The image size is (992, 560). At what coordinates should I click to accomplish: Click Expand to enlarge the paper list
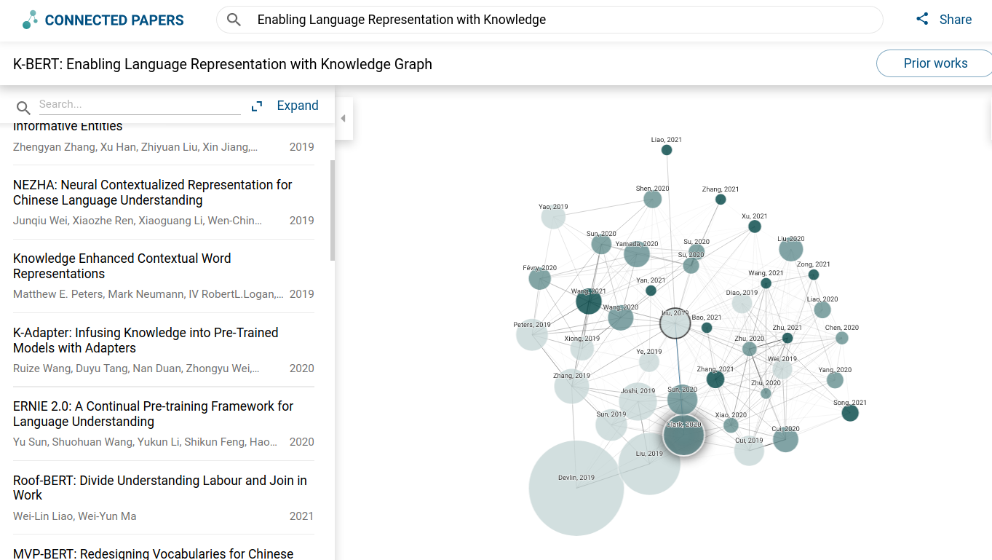(298, 106)
